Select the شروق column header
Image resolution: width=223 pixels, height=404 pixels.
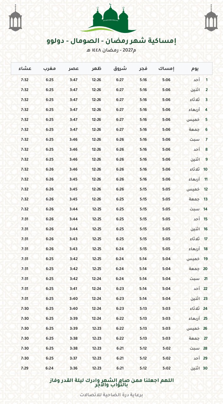click(x=120, y=68)
